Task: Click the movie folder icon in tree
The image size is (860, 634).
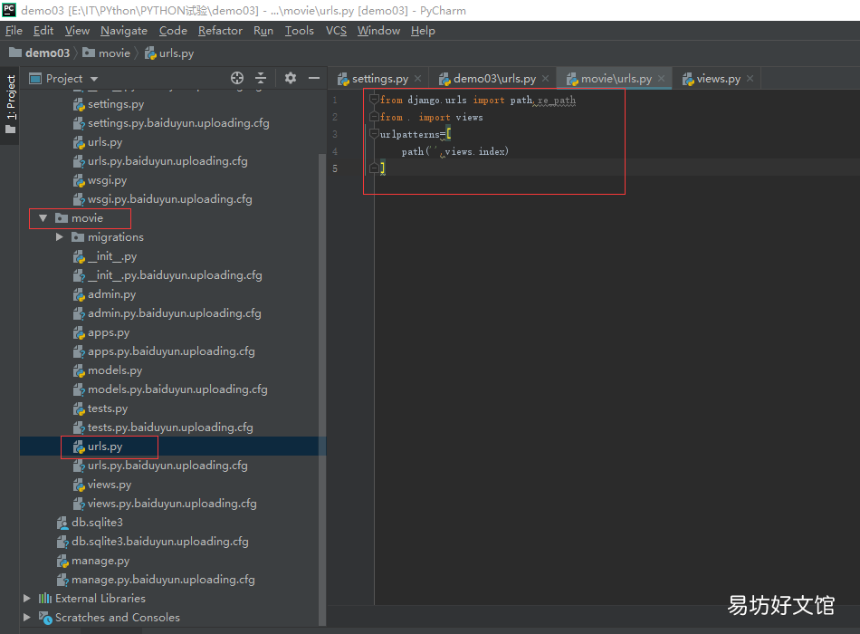Action: [62, 218]
